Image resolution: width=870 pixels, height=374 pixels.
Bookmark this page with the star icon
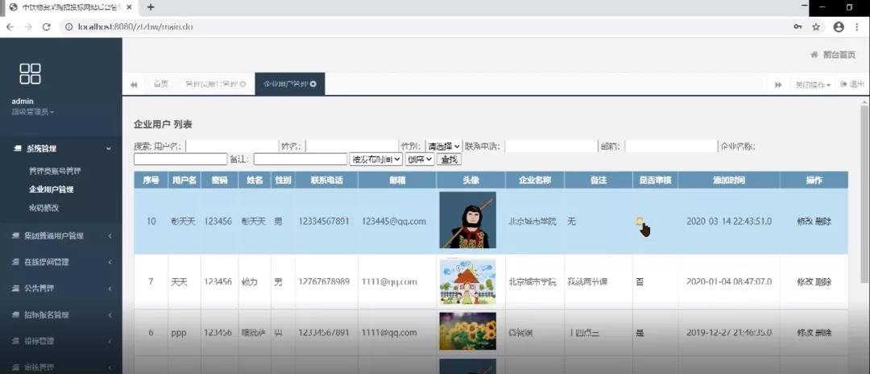(816, 27)
